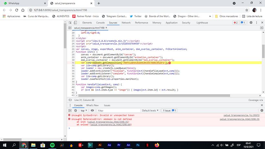This screenshot has width=265, height=149.
Task: Show hidden system tray icons
Action: [x=213, y=145]
